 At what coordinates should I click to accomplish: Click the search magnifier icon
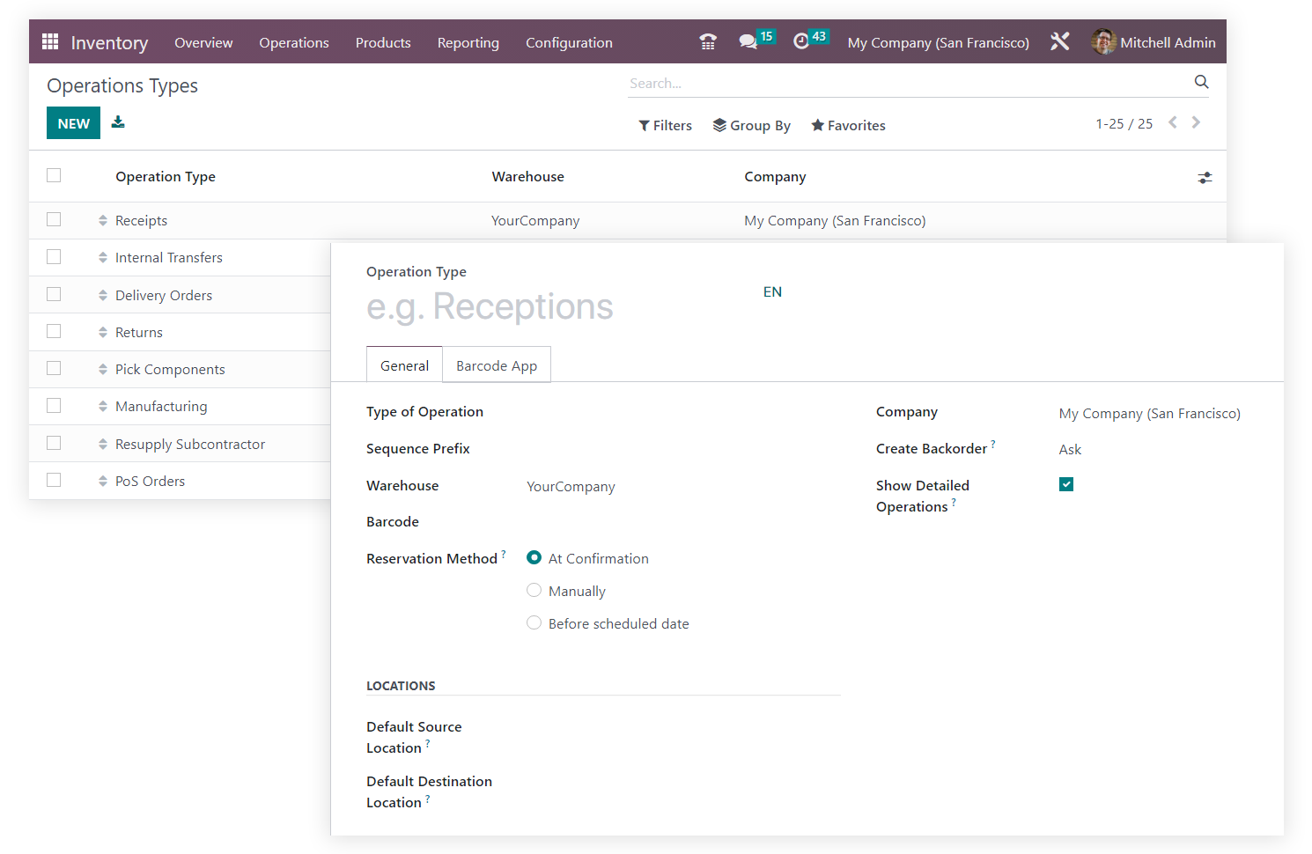click(x=1201, y=82)
